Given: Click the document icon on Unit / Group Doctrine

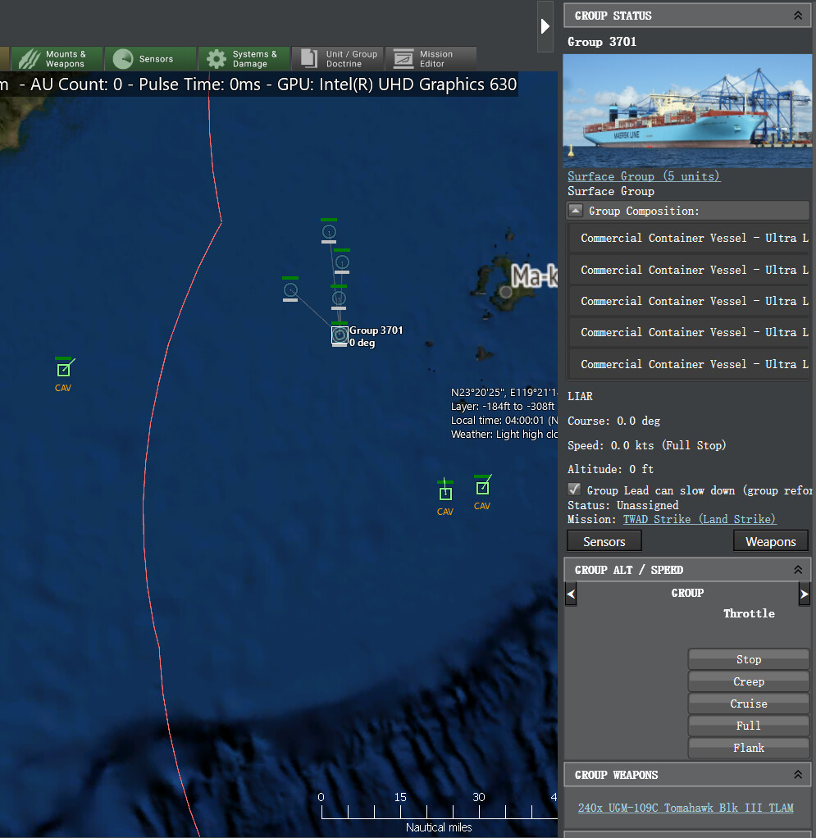Looking at the screenshot, I should click(x=309, y=59).
